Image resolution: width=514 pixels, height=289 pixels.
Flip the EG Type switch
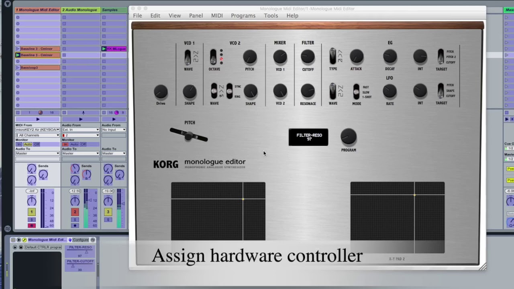tap(332, 57)
